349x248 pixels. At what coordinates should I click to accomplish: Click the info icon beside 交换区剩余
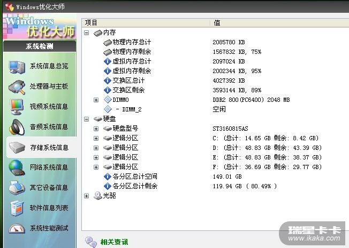click(x=108, y=90)
